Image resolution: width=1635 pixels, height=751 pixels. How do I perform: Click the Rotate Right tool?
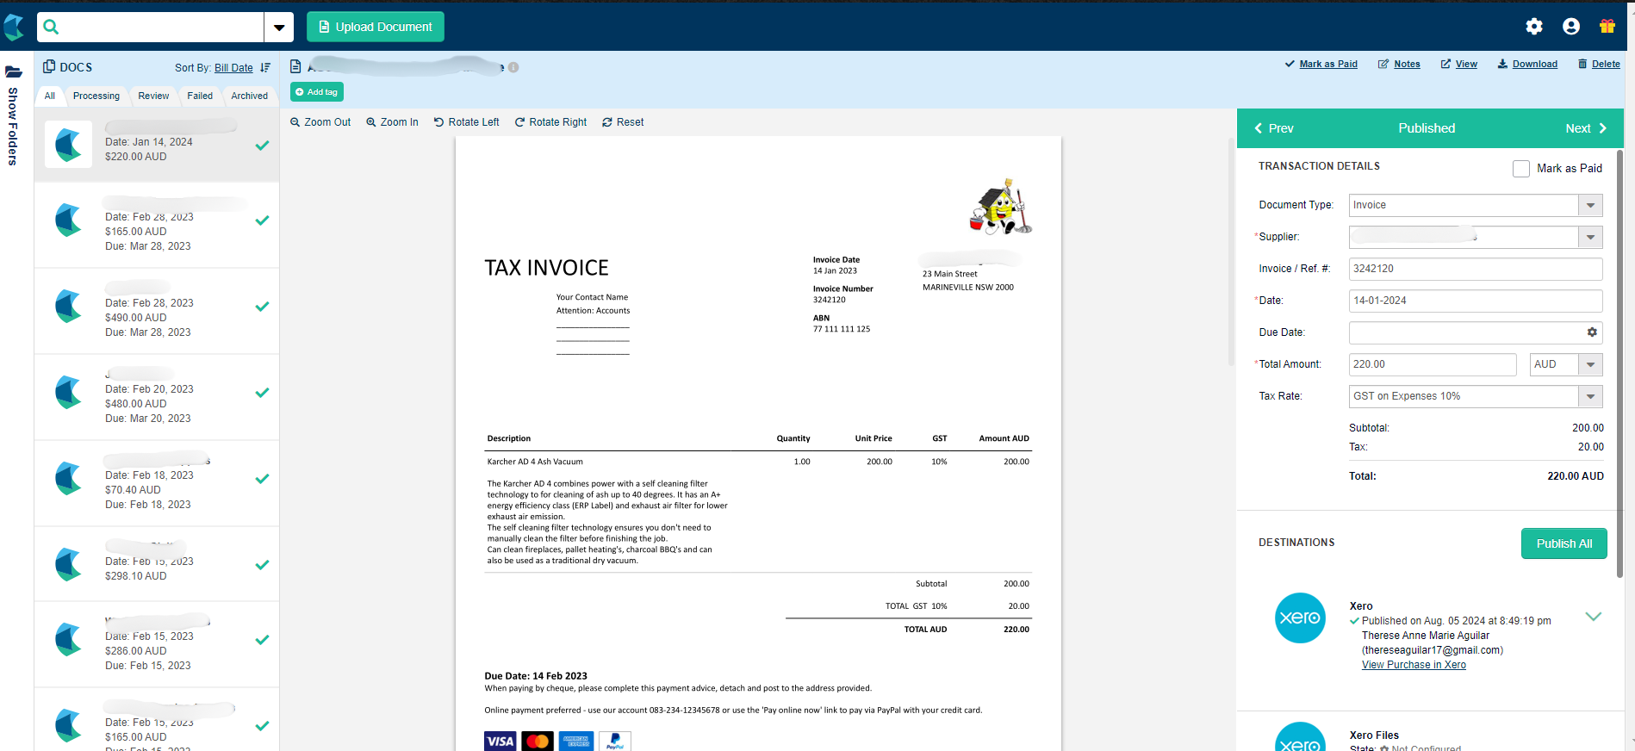click(550, 122)
